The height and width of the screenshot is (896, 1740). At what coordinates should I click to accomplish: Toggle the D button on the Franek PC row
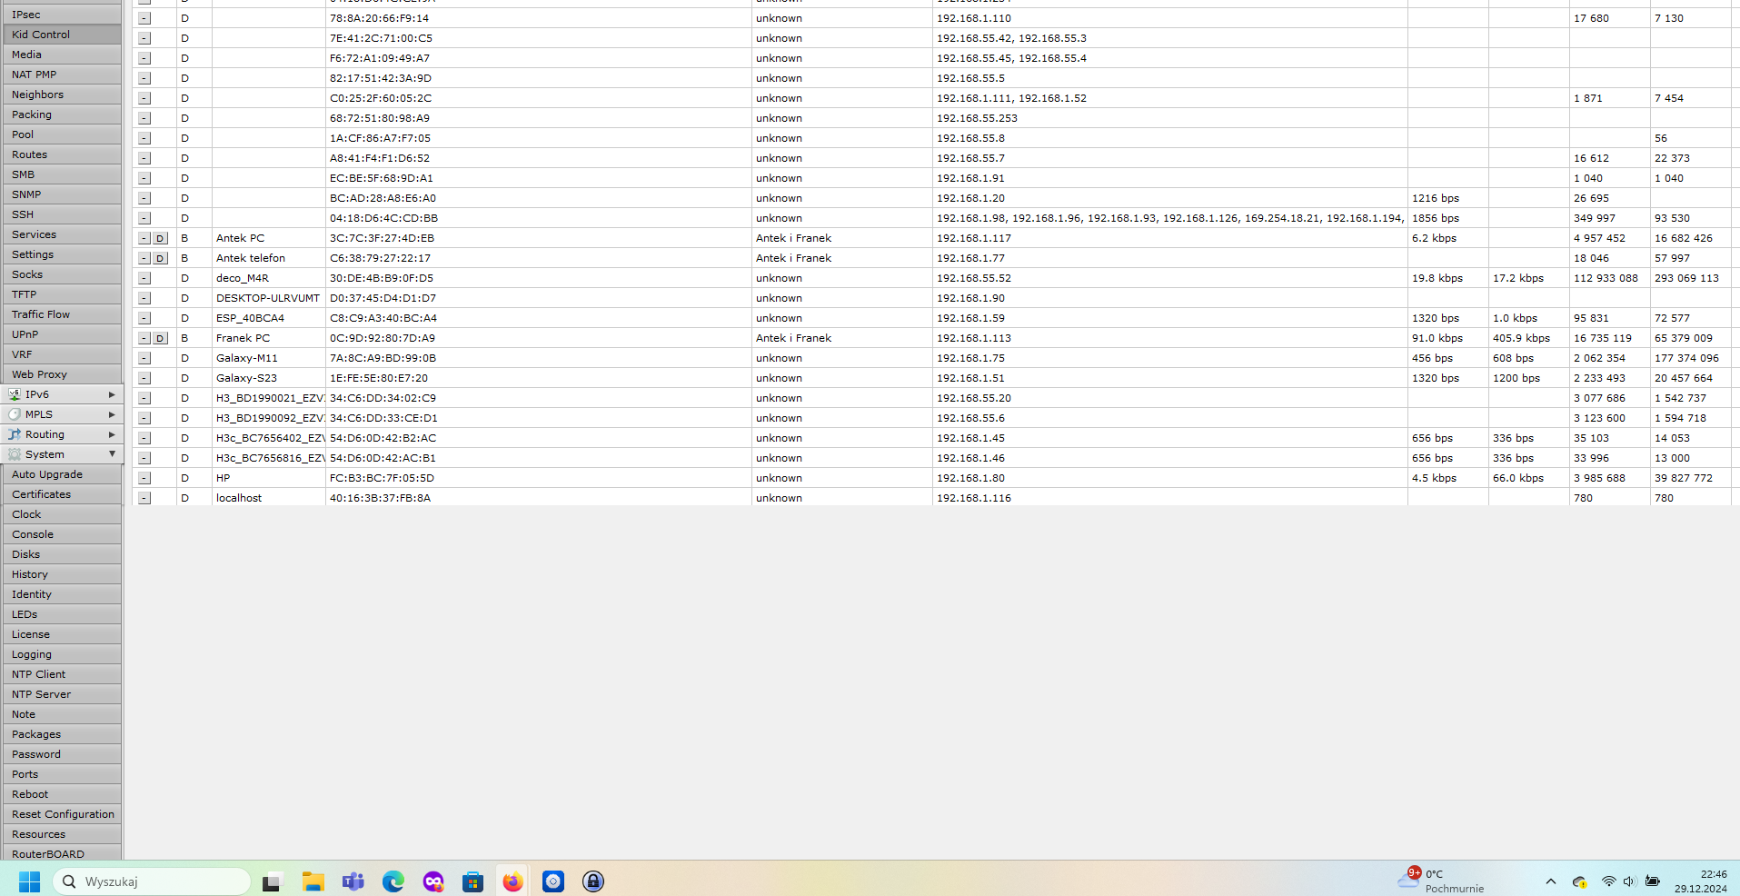(160, 337)
